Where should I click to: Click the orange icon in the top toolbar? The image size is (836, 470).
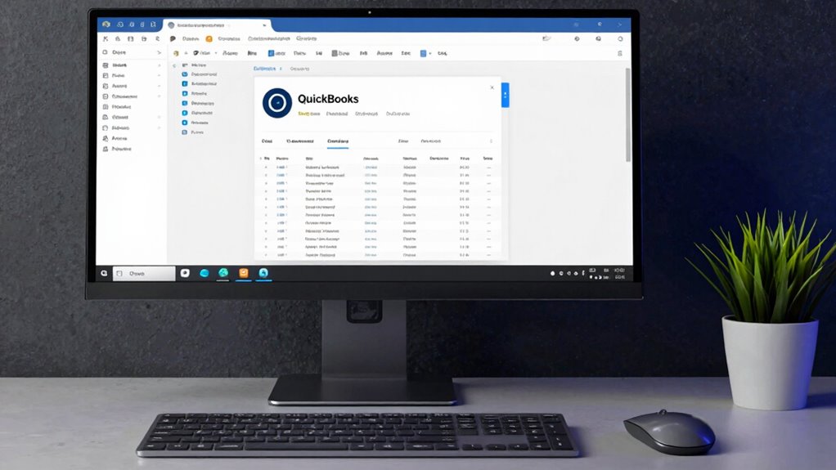[209, 38]
